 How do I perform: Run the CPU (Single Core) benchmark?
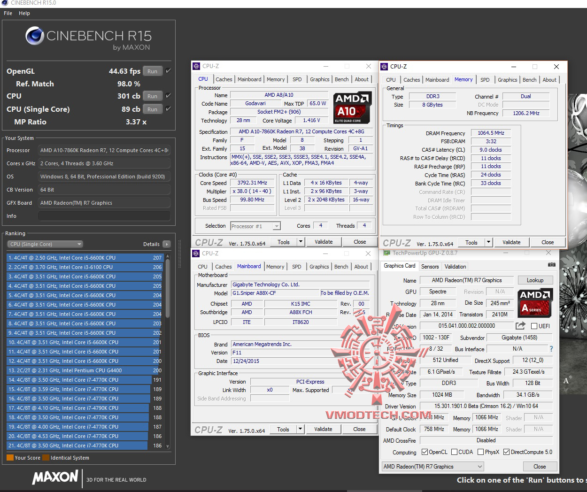pyautogui.click(x=152, y=109)
